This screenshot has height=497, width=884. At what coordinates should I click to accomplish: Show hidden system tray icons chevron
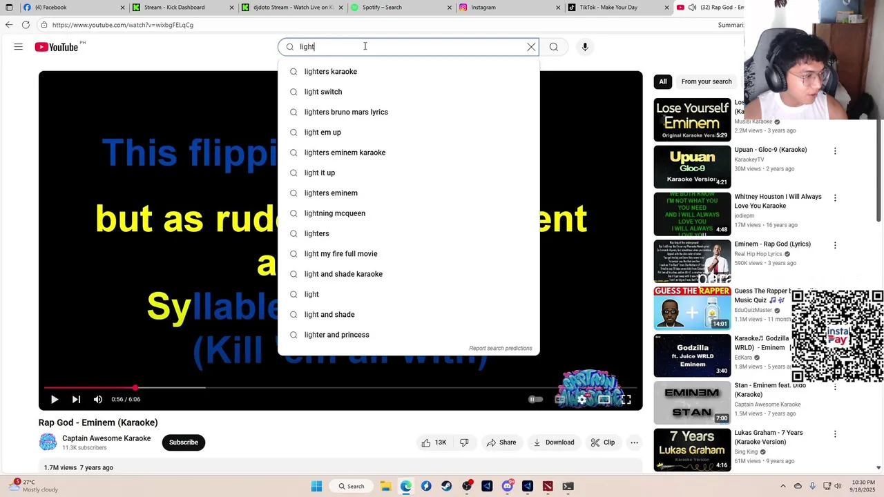click(x=782, y=486)
